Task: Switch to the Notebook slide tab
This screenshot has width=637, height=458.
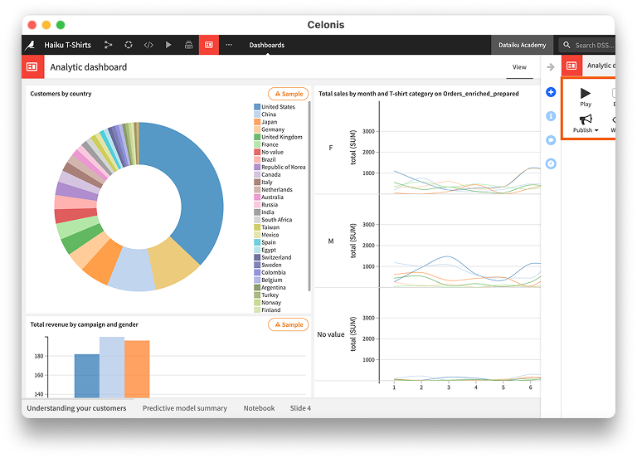Action: (259, 408)
